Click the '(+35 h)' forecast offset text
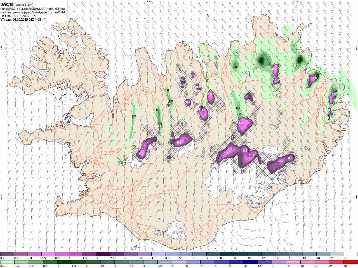The width and height of the screenshot is (358, 268). [40, 20]
